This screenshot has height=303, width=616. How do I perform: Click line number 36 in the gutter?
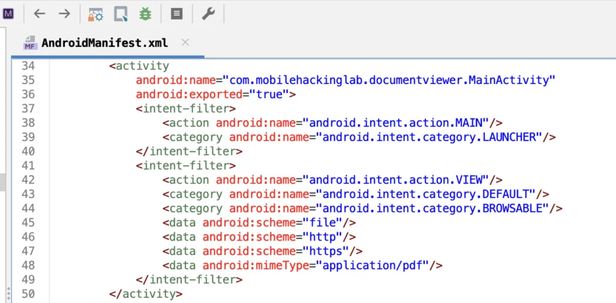28,94
